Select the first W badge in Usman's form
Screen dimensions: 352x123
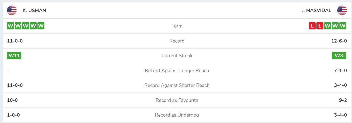pyautogui.click(x=10, y=26)
